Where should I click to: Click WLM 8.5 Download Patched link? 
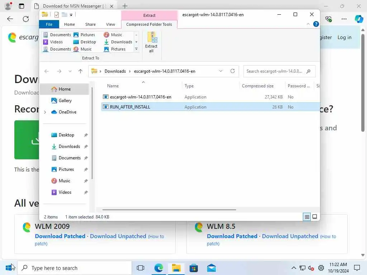[x=232, y=236]
